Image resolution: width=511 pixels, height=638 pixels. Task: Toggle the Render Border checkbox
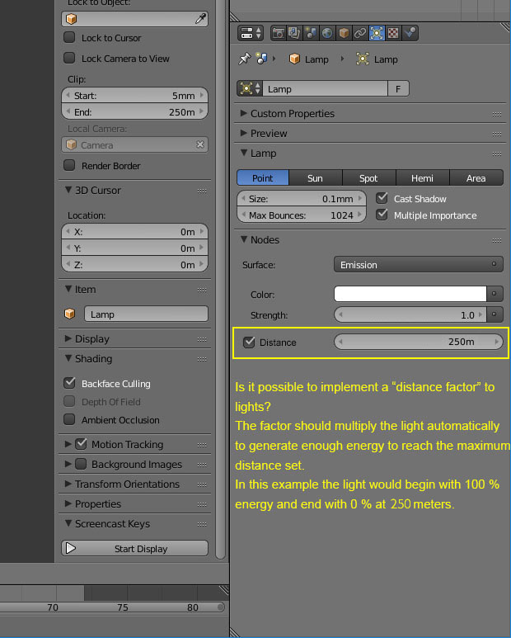(69, 165)
